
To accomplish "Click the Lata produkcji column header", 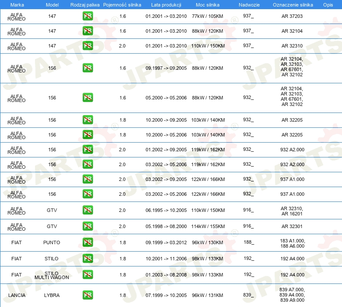I will (166, 4).
